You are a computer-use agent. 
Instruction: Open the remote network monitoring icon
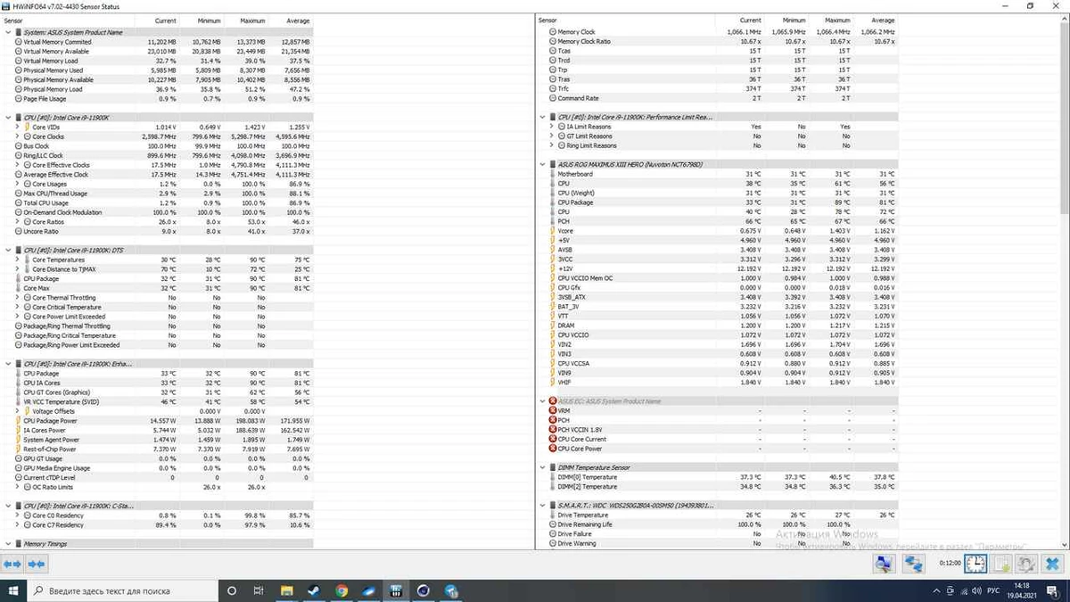[x=884, y=564]
